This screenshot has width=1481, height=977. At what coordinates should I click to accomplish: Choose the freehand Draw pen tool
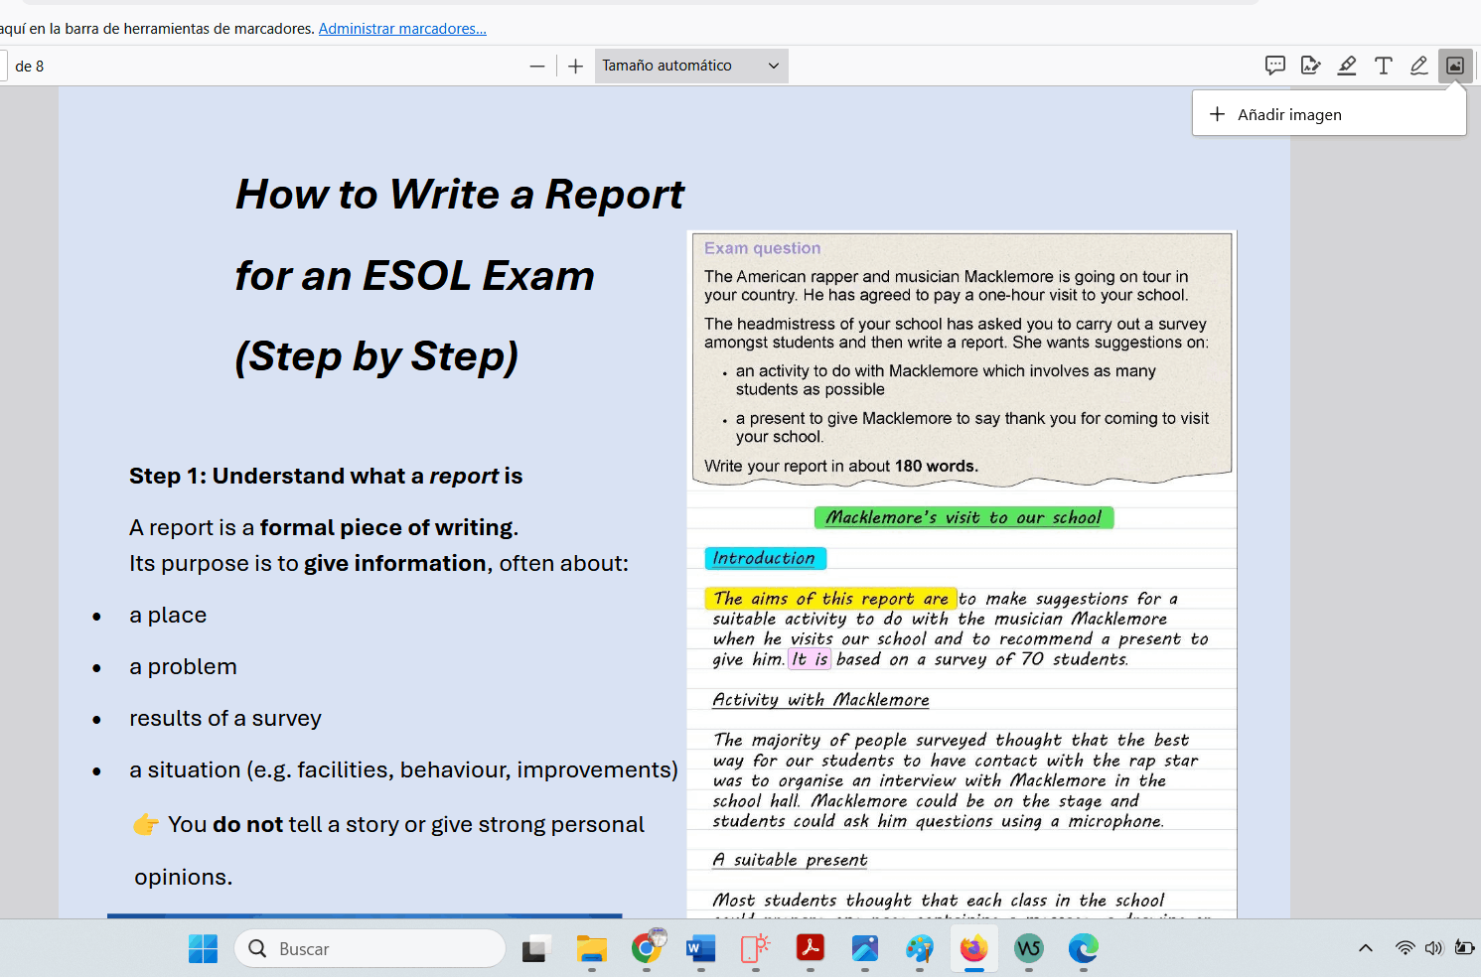pyautogui.click(x=1418, y=66)
